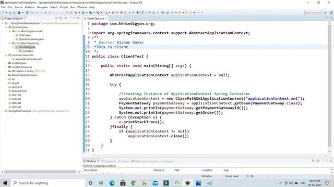Open the Refactor menu
The width and height of the screenshot is (334, 187).
coord(30,7)
